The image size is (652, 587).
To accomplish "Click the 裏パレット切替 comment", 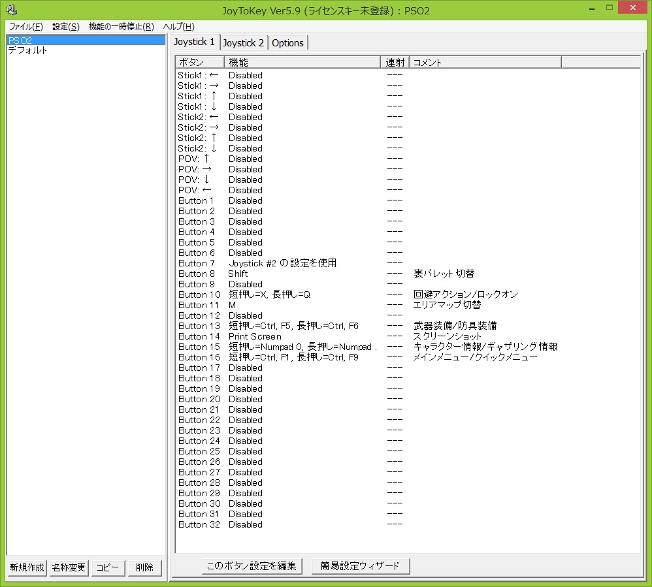I will pyautogui.click(x=444, y=274).
